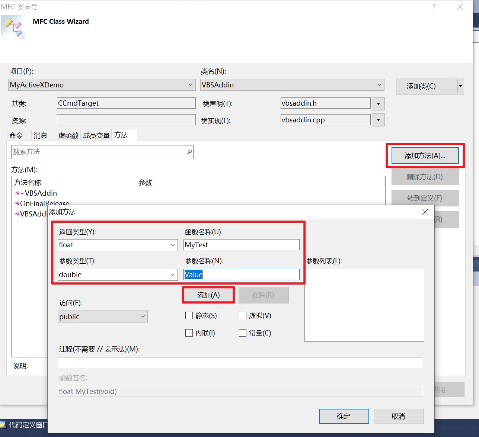
Task: Open the 类声明 vbsaddin.h dropdown arrow
Action: click(378, 104)
